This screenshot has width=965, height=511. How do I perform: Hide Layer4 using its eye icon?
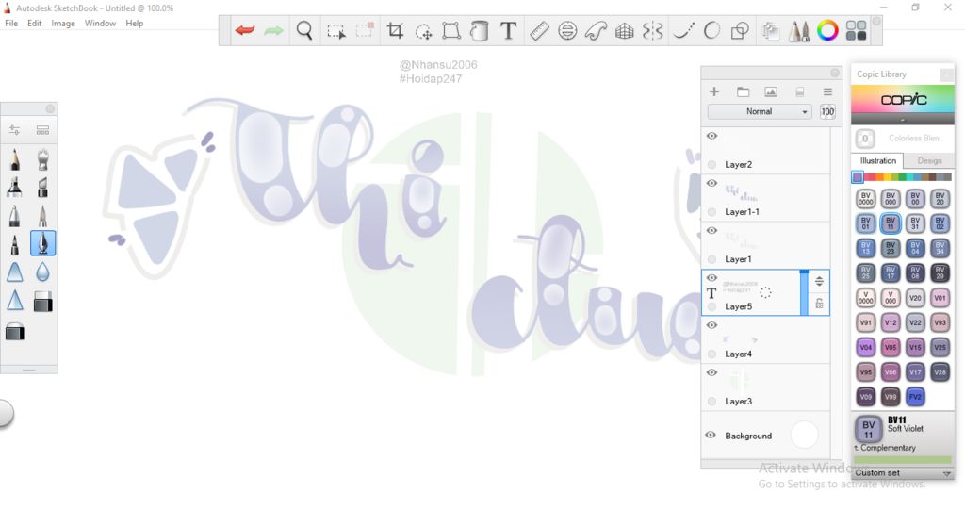(x=712, y=325)
